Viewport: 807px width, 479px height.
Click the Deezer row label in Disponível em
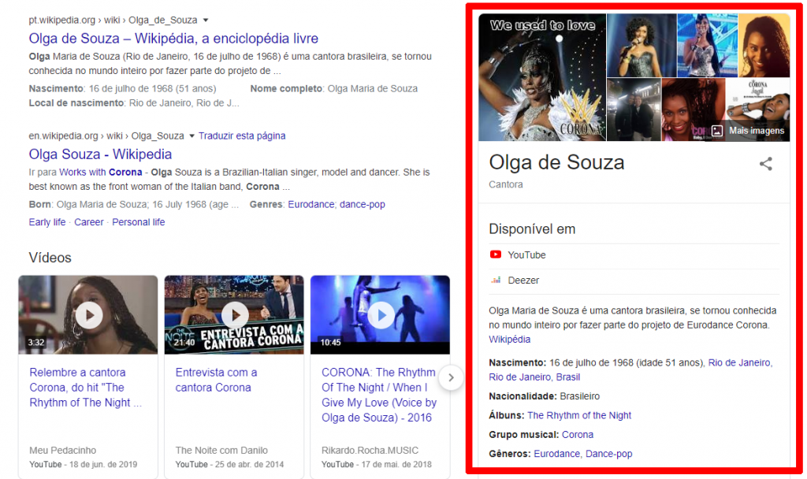523,280
